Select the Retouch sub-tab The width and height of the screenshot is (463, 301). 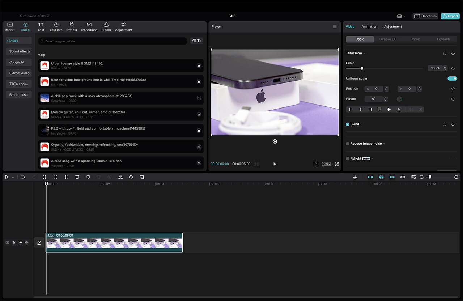443,39
